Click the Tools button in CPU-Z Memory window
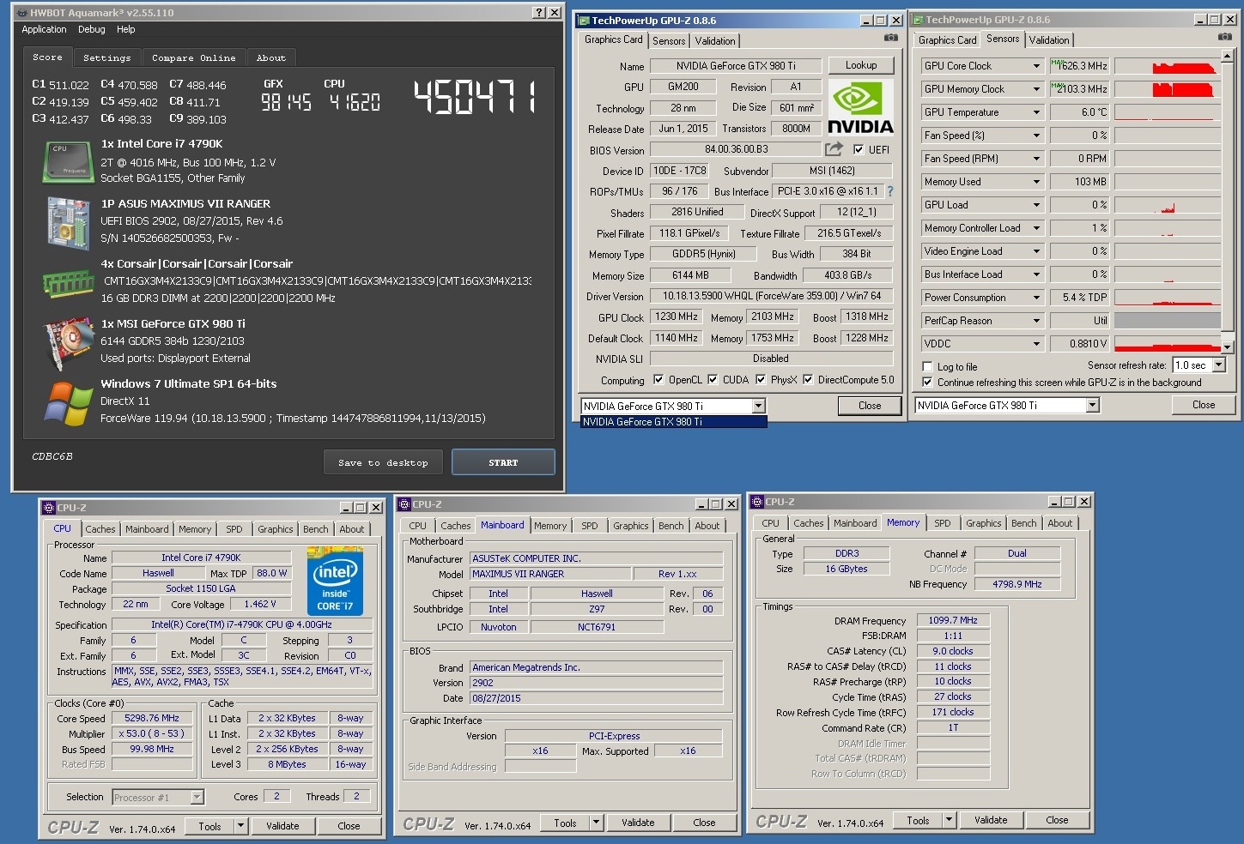The width and height of the screenshot is (1244, 844). coord(918,820)
